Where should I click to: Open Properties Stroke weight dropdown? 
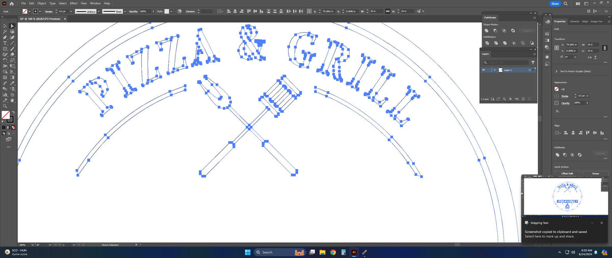(588, 96)
